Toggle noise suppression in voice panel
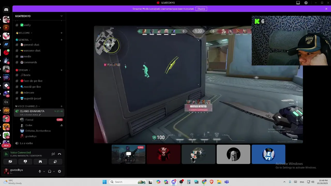This screenshot has height=186, width=331. coord(53,154)
